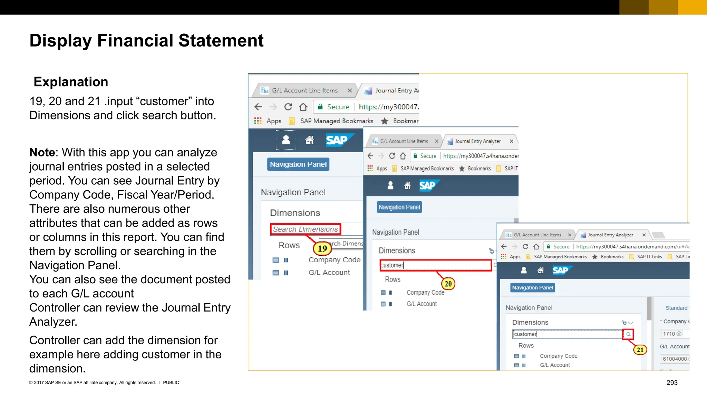Add Company Code to rows in right window
This screenshot has height=397, width=707.
point(516,356)
